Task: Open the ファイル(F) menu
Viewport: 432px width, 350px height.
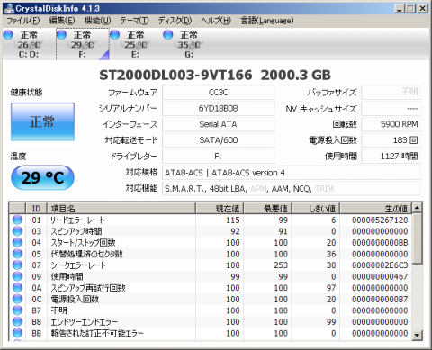Action: [23, 21]
